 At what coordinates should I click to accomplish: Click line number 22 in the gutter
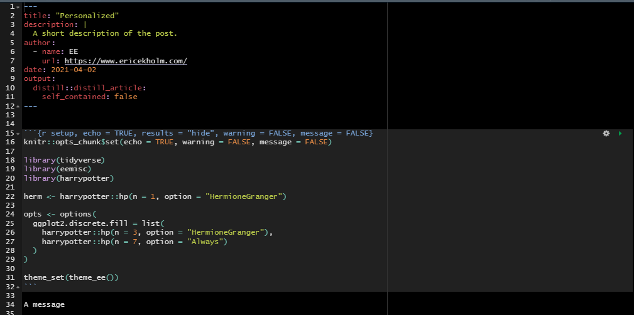pyautogui.click(x=9, y=196)
